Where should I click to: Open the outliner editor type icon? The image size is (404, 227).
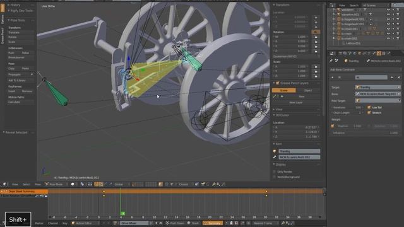pos(332,5)
